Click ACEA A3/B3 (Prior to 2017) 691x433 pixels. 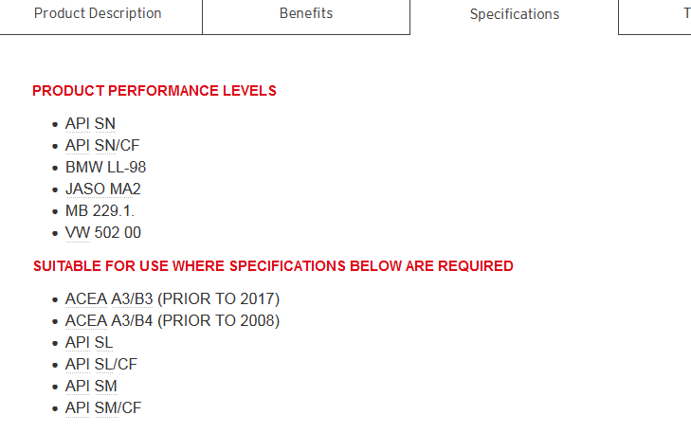click(173, 298)
